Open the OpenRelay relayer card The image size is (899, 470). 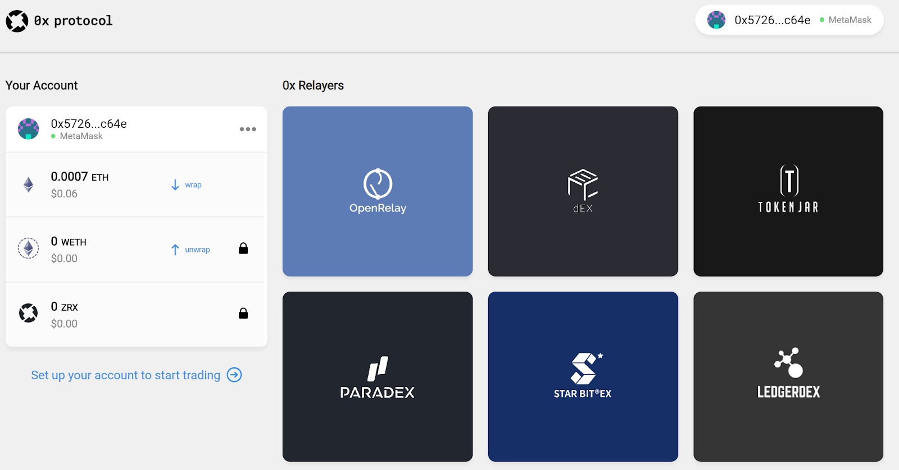pyautogui.click(x=378, y=191)
